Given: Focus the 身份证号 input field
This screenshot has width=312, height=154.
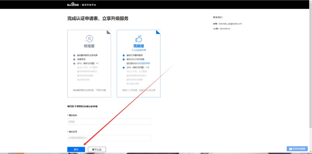Looking at the screenshot, I should tap(109, 138).
